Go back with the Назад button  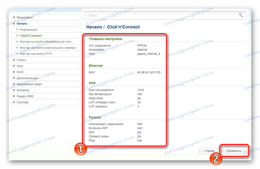(209, 151)
